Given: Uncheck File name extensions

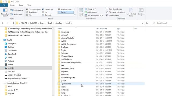Looking at the screenshot, I should [x=107, y=12].
